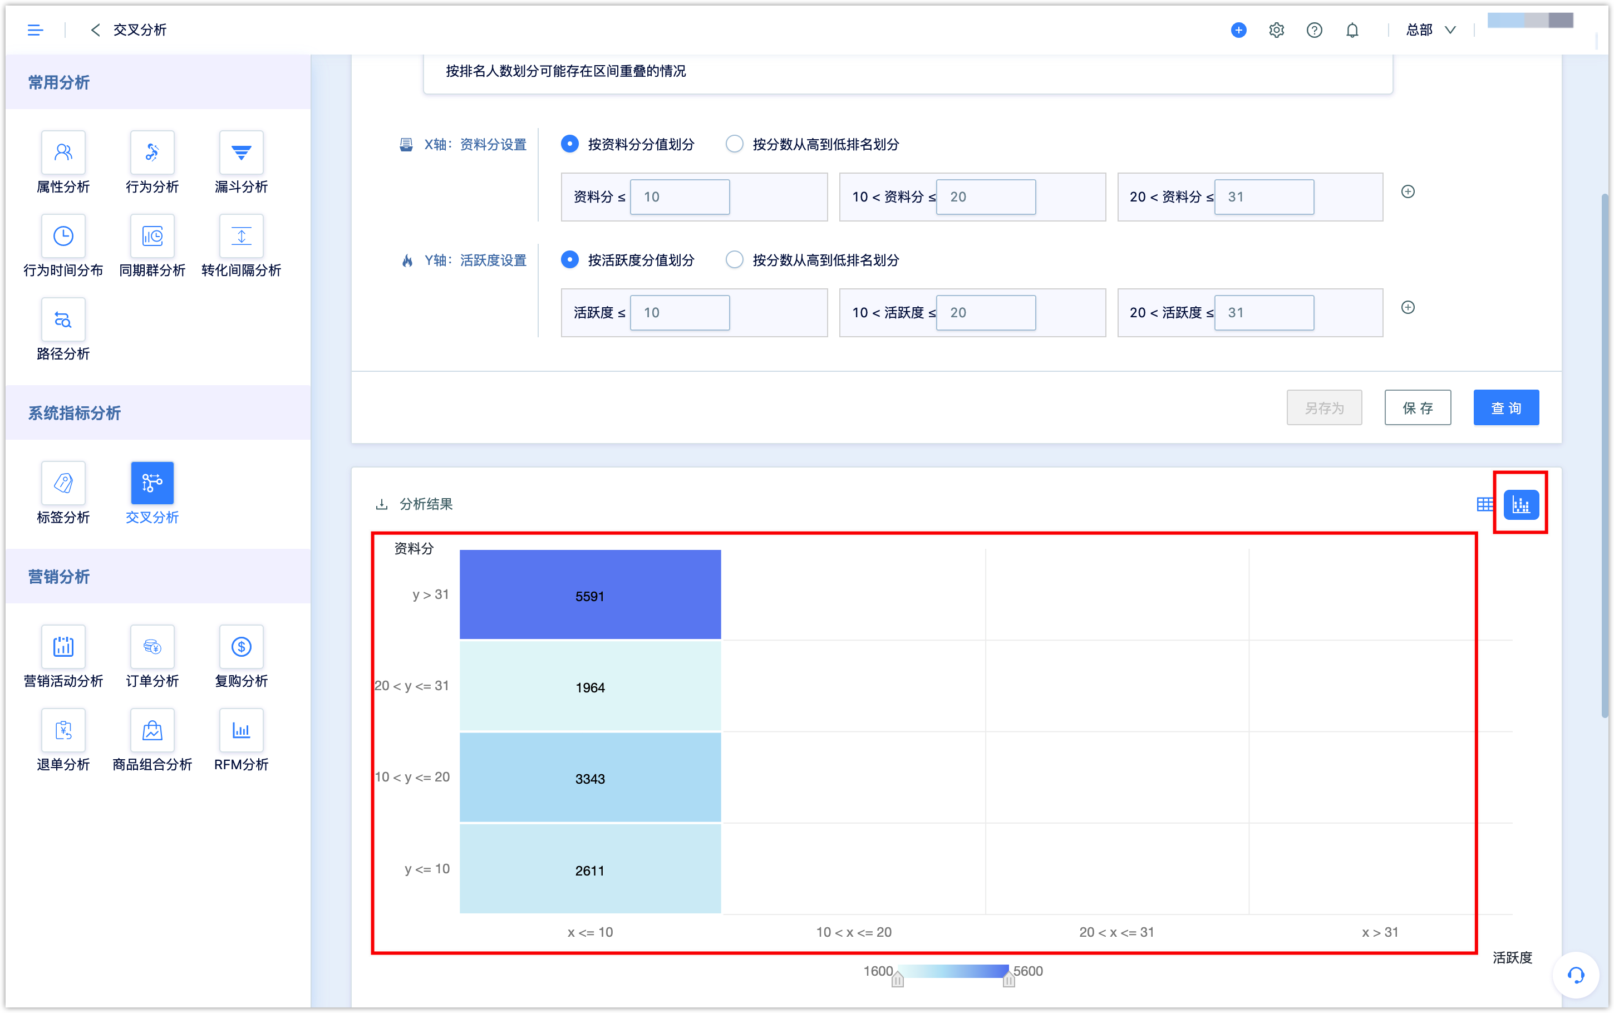Screen dimensions: 1614x1013
Task: Open the customer service headset icon
Action: [x=1575, y=975]
